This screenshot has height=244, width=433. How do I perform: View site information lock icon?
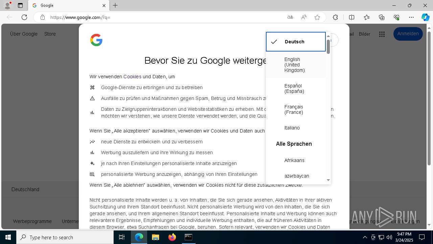43,17
